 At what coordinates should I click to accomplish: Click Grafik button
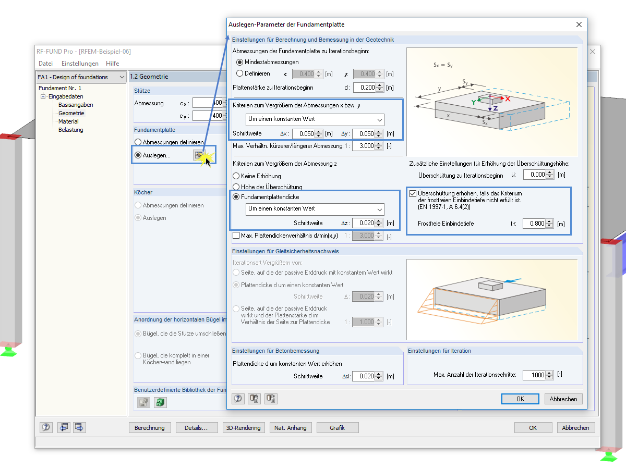pyautogui.click(x=338, y=428)
